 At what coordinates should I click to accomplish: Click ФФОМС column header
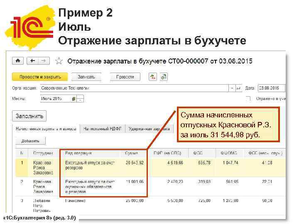(x=229, y=153)
